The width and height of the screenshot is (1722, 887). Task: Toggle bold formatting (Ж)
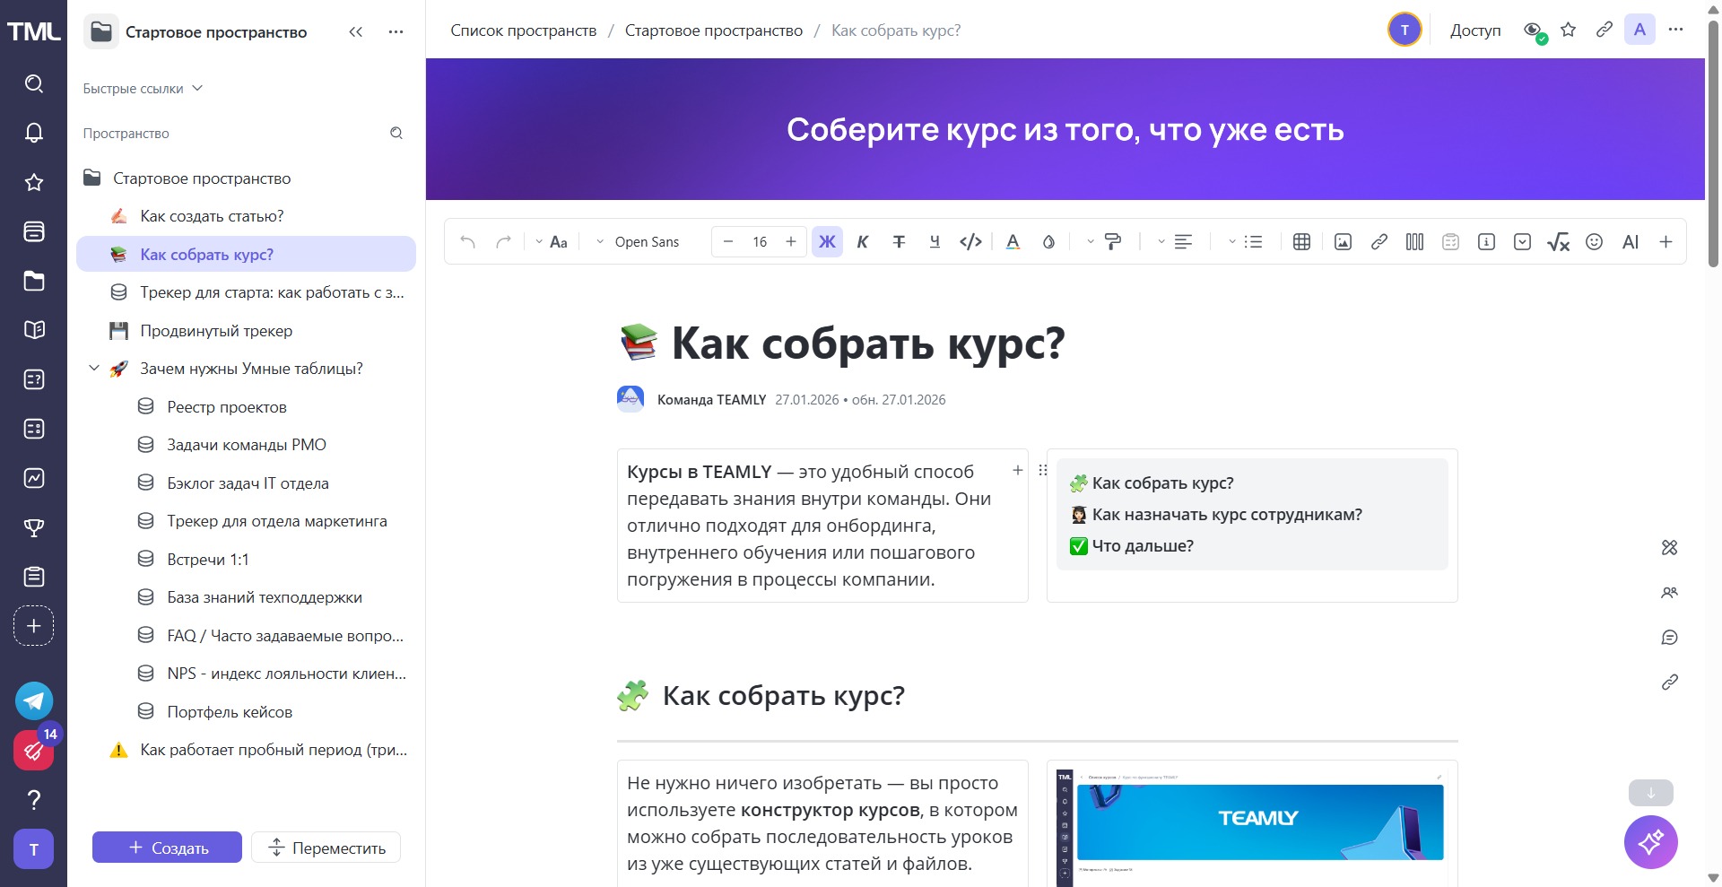pyautogui.click(x=827, y=241)
